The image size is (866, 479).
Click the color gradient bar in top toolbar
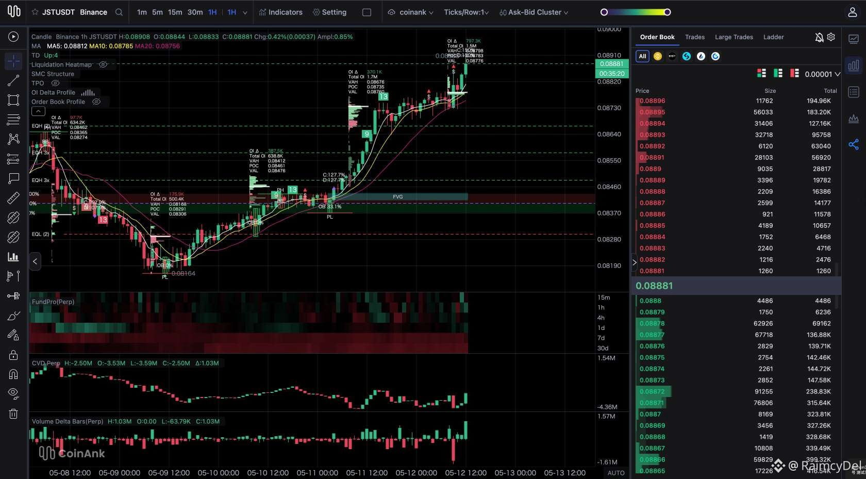click(636, 12)
